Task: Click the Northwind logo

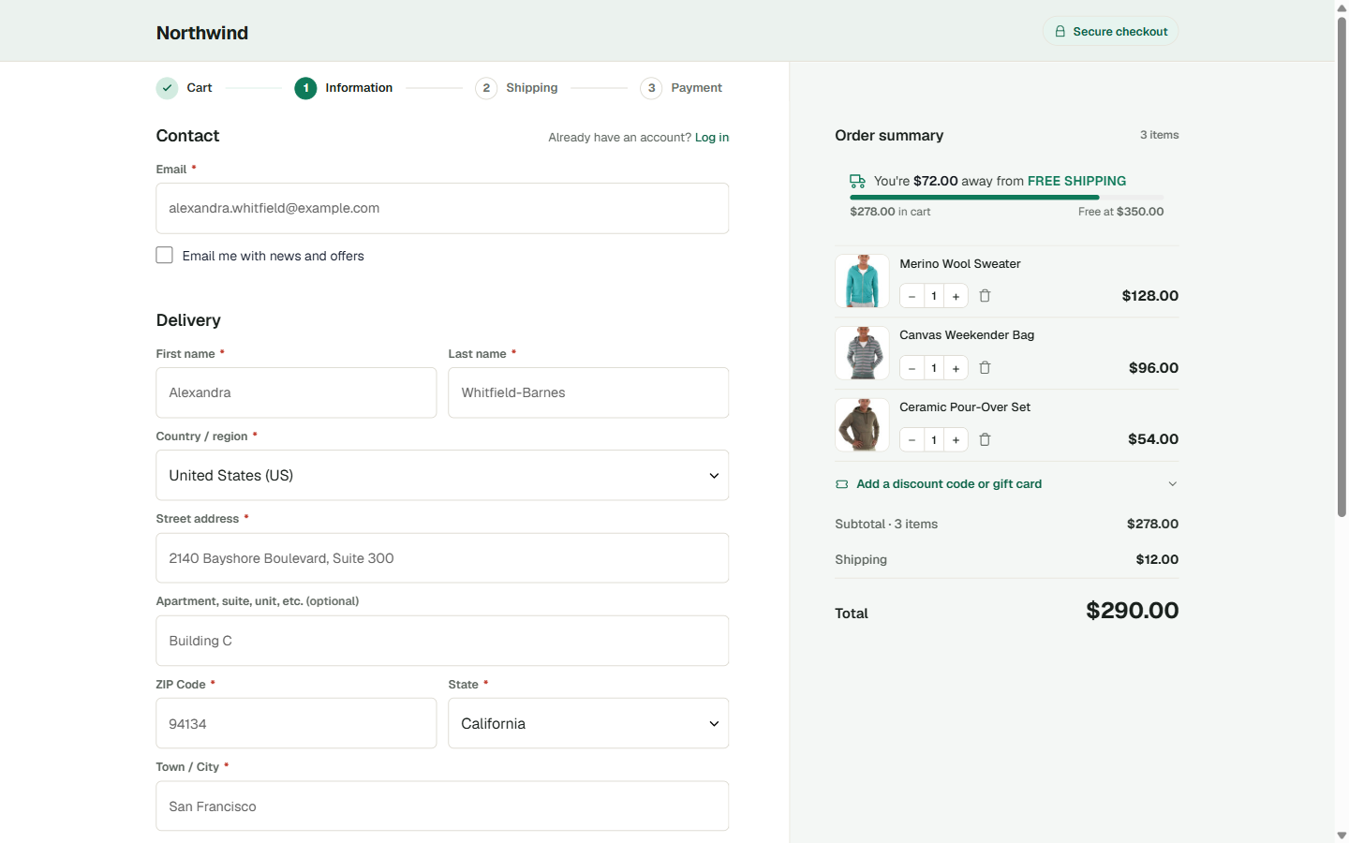Action: [202, 33]
